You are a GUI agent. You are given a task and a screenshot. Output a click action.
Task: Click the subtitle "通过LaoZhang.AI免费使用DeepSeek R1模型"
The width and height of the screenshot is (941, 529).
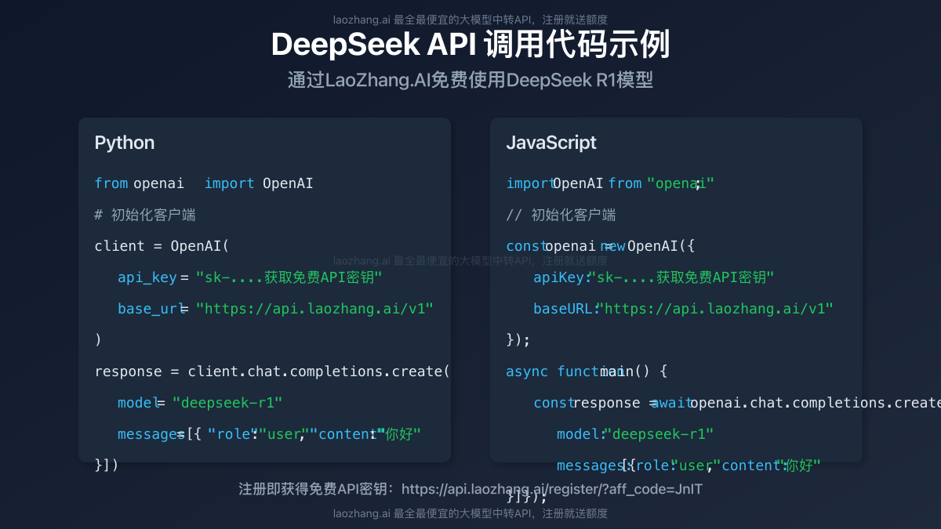tap(470, 80)
